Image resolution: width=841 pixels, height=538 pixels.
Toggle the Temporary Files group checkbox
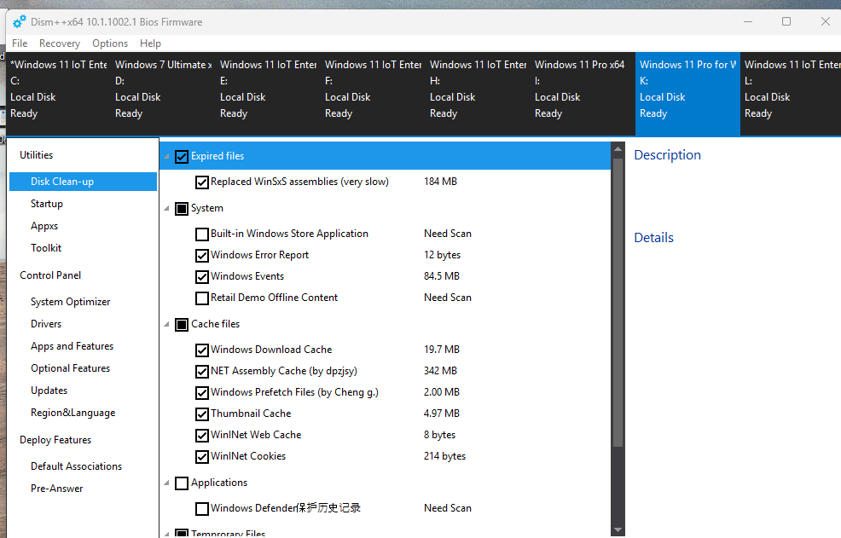[182, 534]
